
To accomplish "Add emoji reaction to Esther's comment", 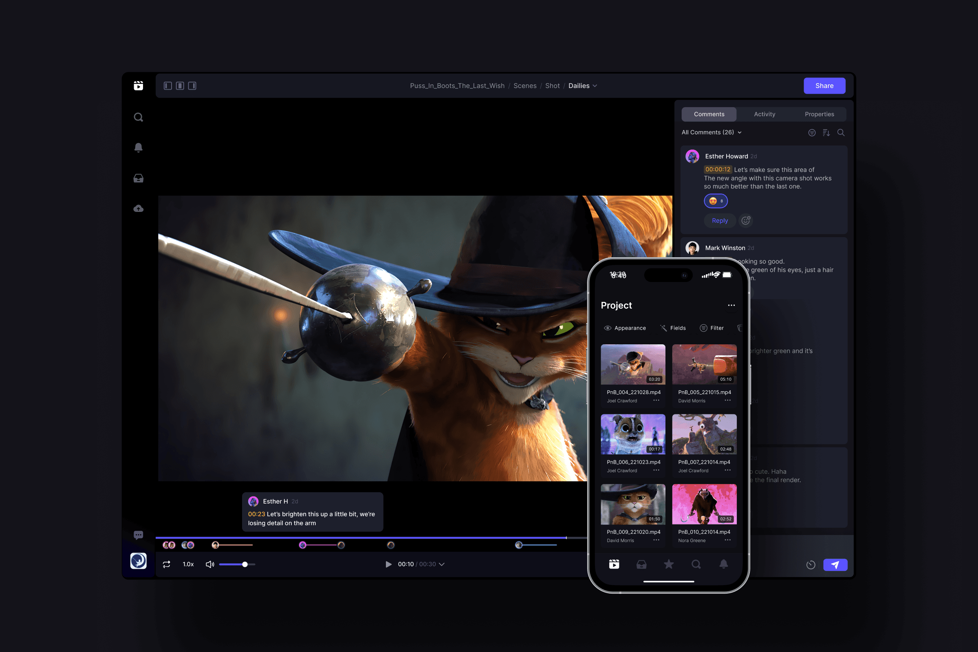I will click(x=746, y=220).
